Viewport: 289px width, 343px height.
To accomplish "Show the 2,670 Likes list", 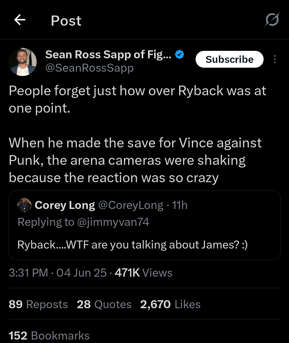I will [170, 304].
